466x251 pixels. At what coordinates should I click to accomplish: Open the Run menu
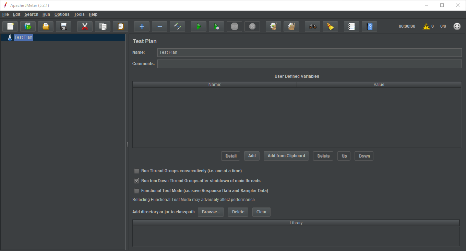[x=46, y=14]
